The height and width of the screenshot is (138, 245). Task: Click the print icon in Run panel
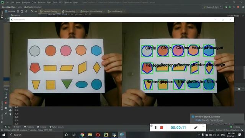pyautogui.click(x=10, y=110)
